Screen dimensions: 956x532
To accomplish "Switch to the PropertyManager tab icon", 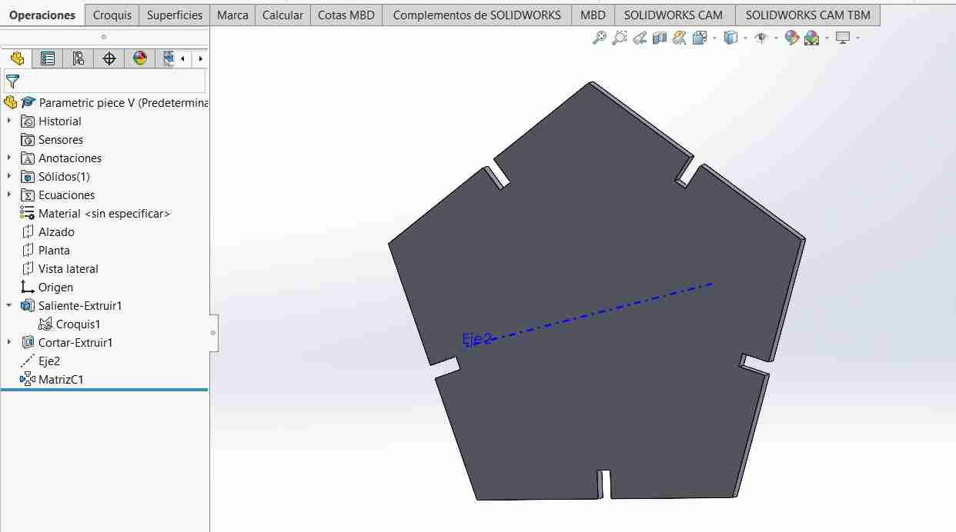I will pos(47,58).
